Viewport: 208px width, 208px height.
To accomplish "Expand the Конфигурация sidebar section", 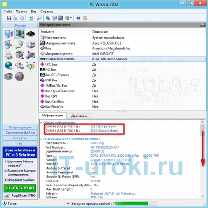I will (x=20, y=127).
